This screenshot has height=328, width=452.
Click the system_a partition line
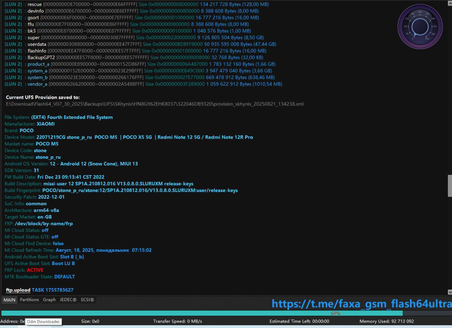coord(138,71)
